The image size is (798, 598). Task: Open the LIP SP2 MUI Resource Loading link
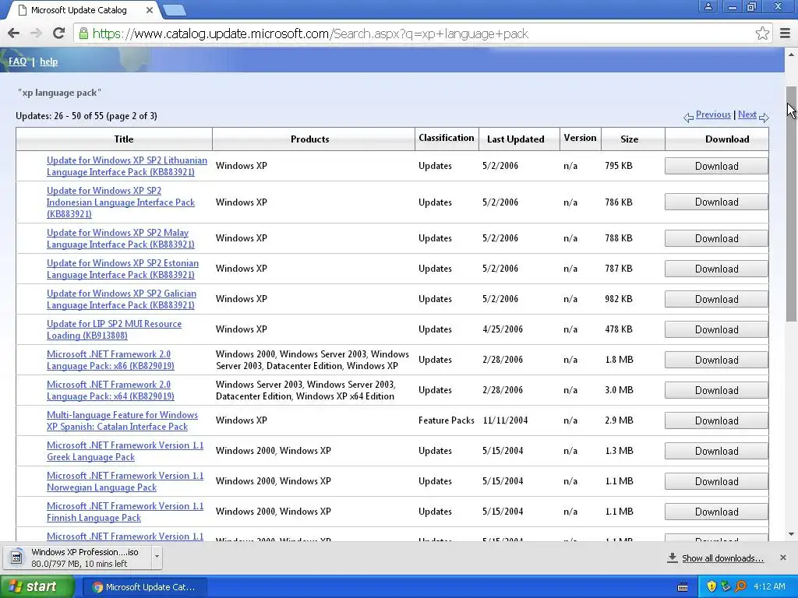(x=114, y=329)
